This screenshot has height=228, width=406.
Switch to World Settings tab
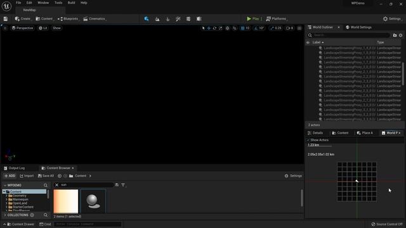click(358, 27)
